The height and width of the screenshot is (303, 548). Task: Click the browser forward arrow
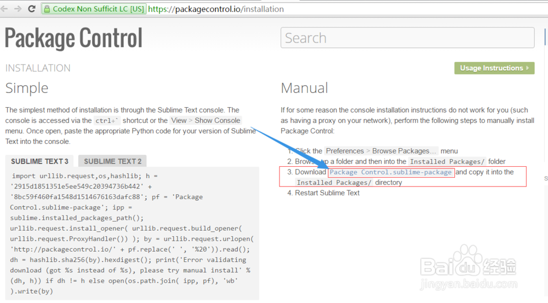coord(18,9)
